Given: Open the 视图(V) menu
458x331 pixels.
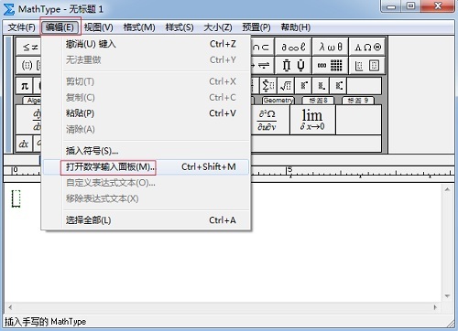Looking at the screenshot, I should point(98,27).
